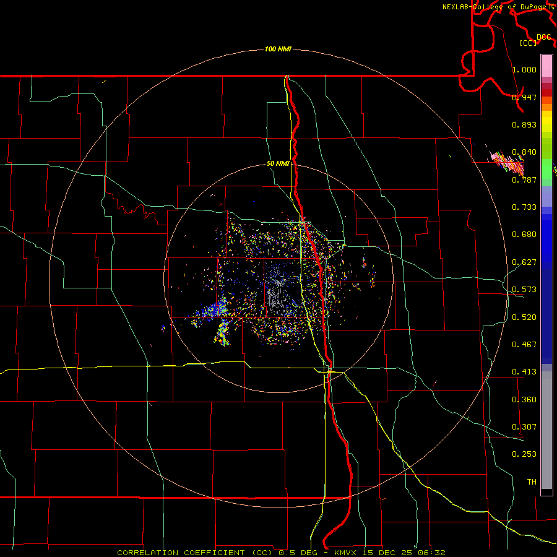Click the 15 DEC 25 06:32 timestamp

pos(405,553)
